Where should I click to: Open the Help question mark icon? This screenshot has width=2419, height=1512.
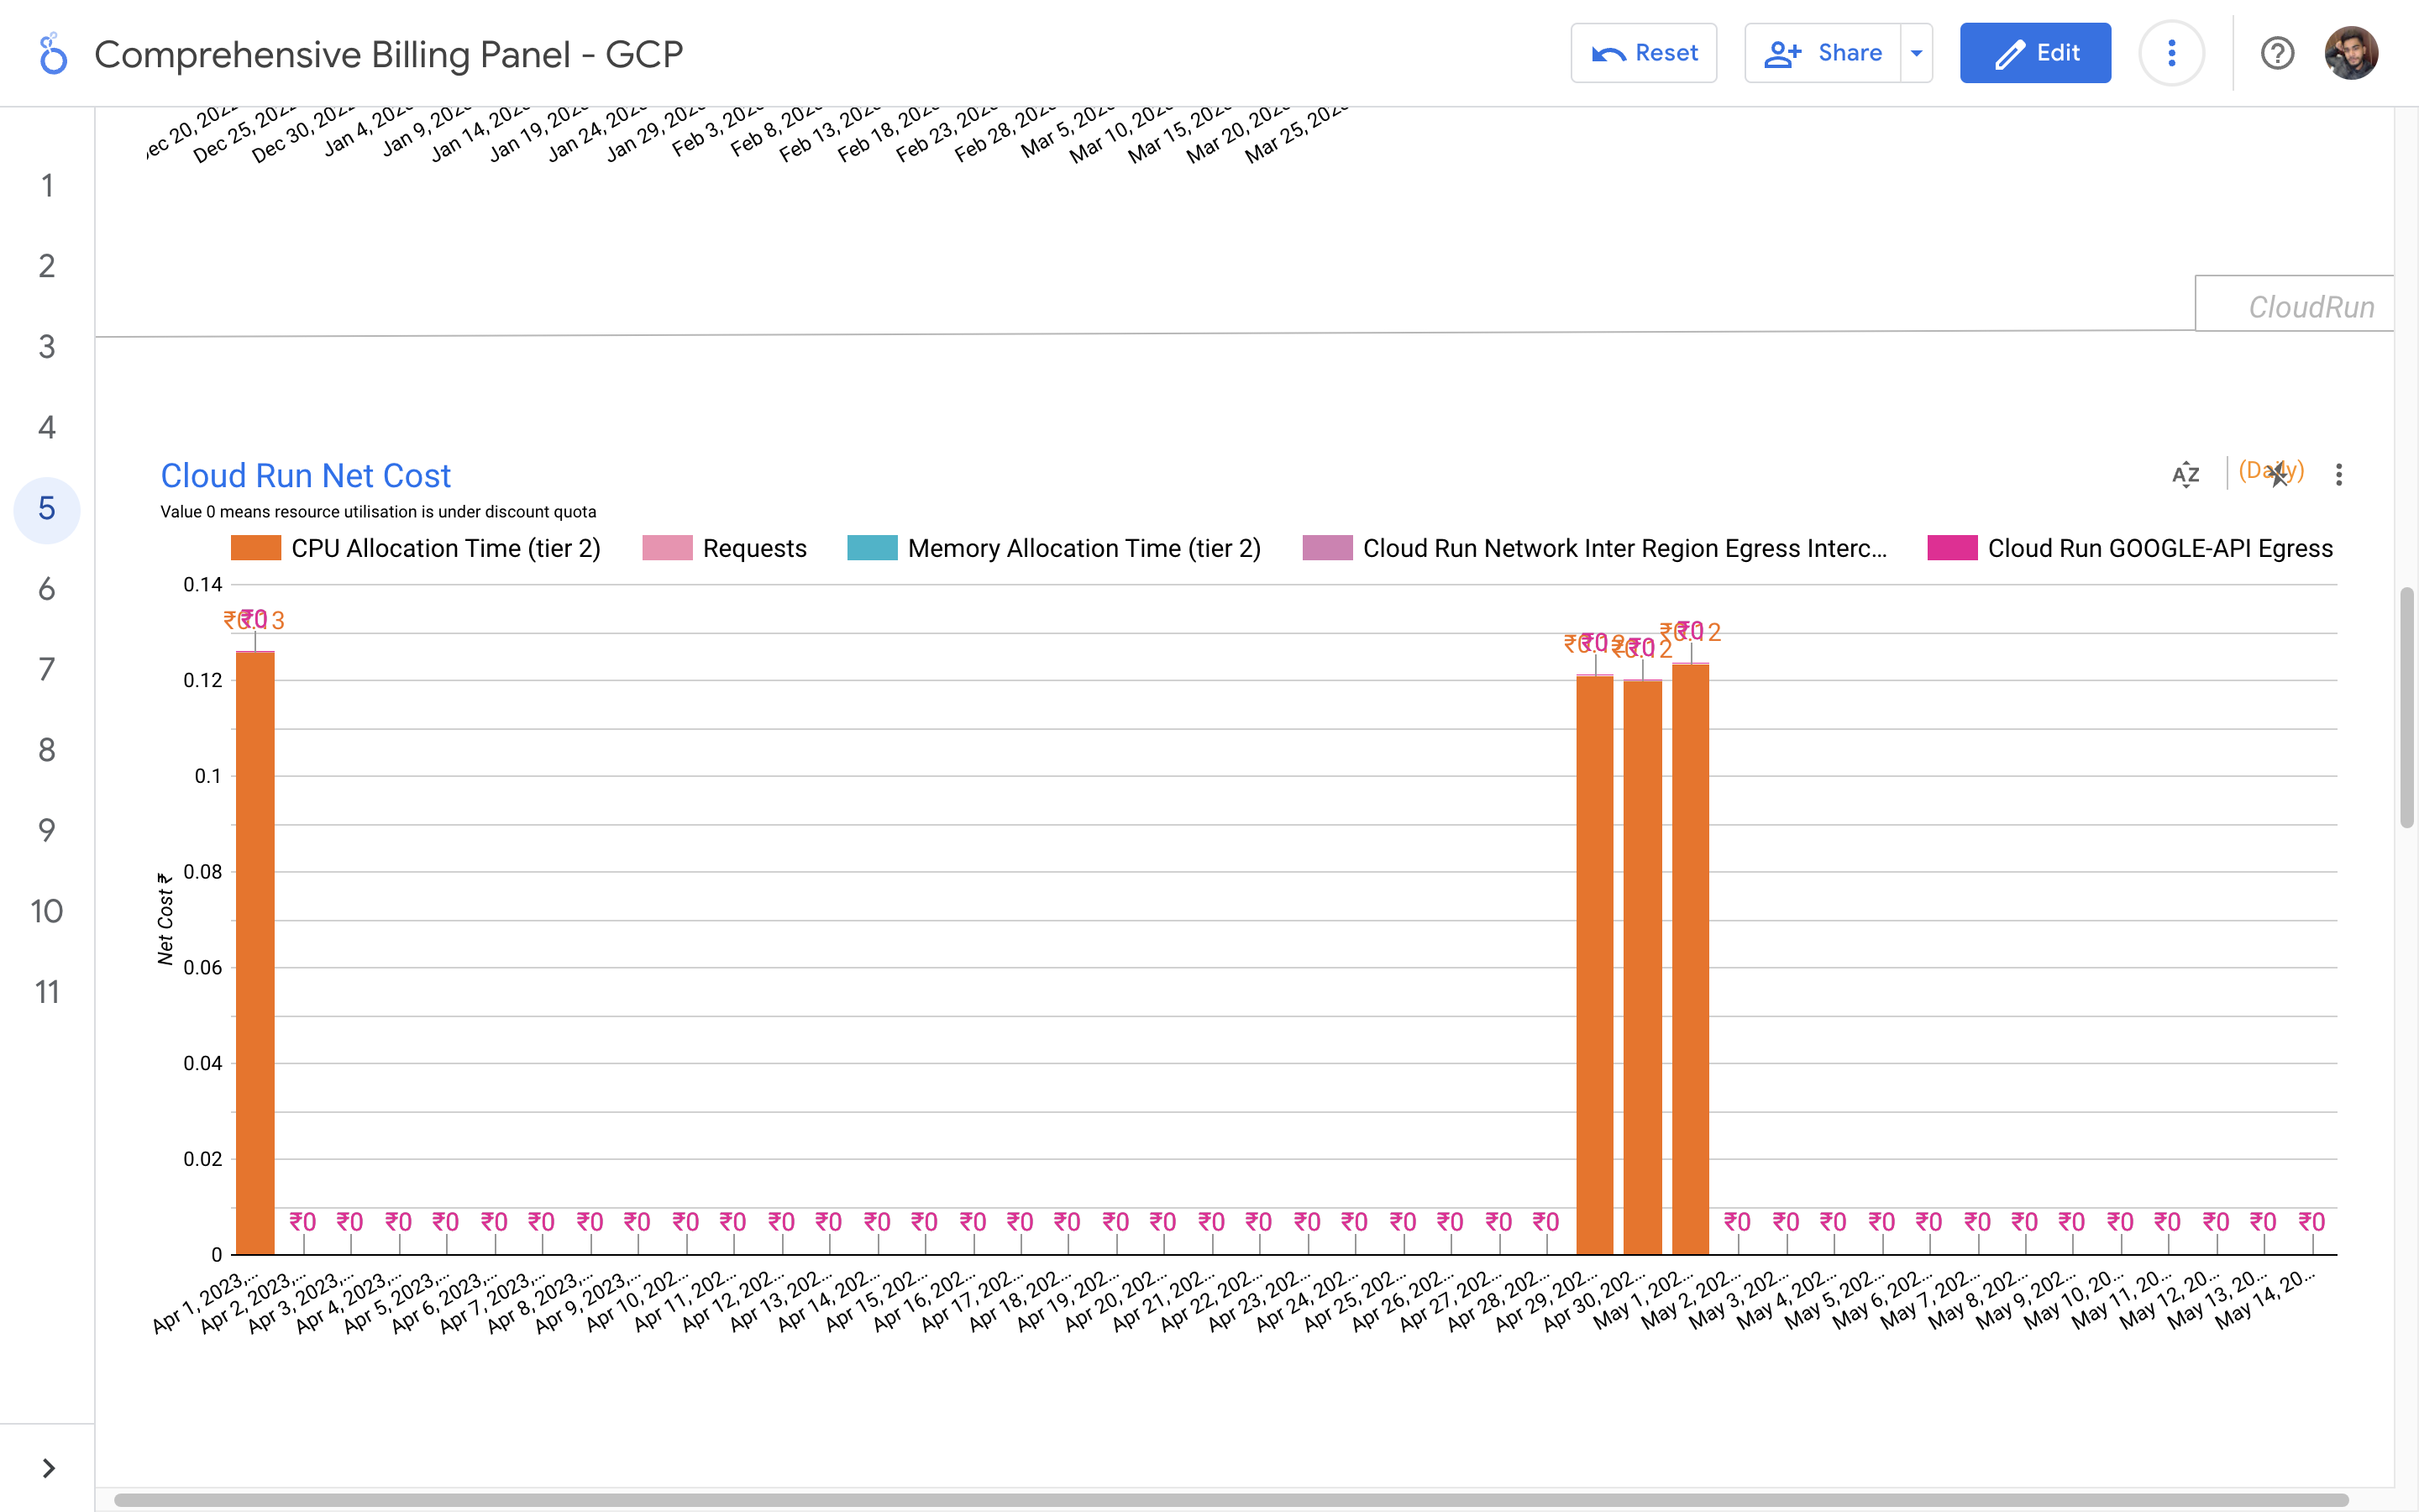pyautogui.click(x=2277, y=53)
